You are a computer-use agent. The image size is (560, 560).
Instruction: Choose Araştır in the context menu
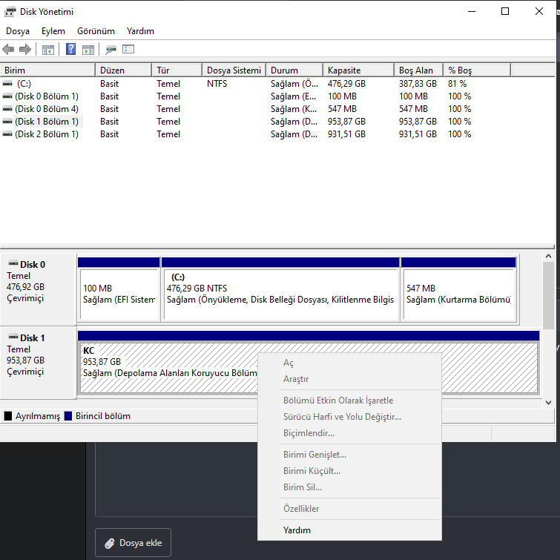(x=349, y=379)
